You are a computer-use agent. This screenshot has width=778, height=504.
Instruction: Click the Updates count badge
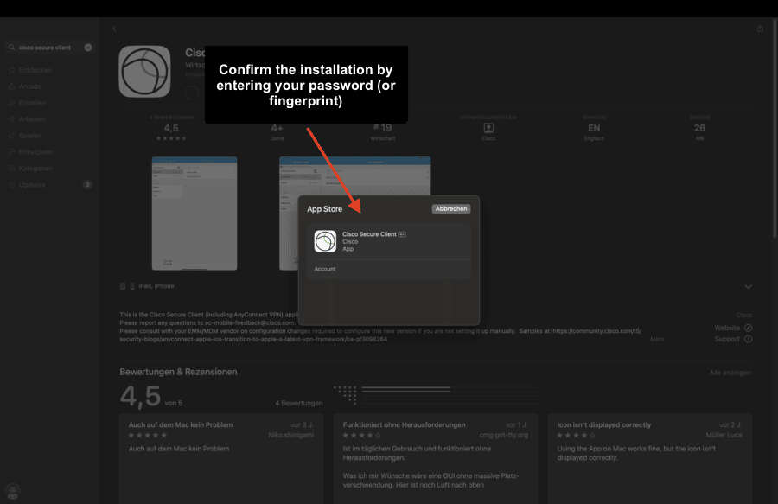pos(87,184)
